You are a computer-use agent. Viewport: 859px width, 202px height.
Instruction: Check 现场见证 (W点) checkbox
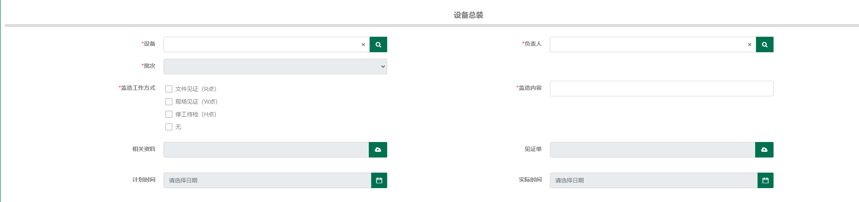click(x=169, y=102)
